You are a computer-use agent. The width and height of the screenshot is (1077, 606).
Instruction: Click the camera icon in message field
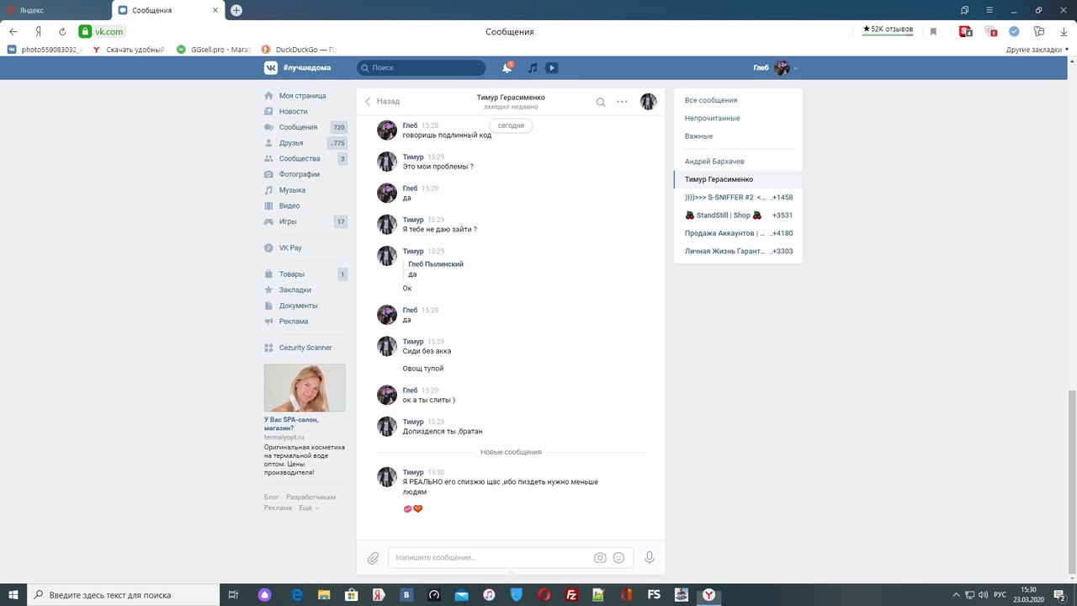600,557
